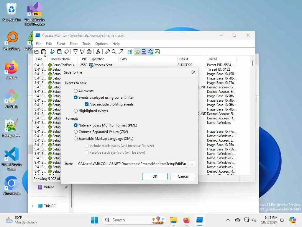302x227 pixels.
Task: Click the Find magnifier icon
Action: click(x=114, y=52)
